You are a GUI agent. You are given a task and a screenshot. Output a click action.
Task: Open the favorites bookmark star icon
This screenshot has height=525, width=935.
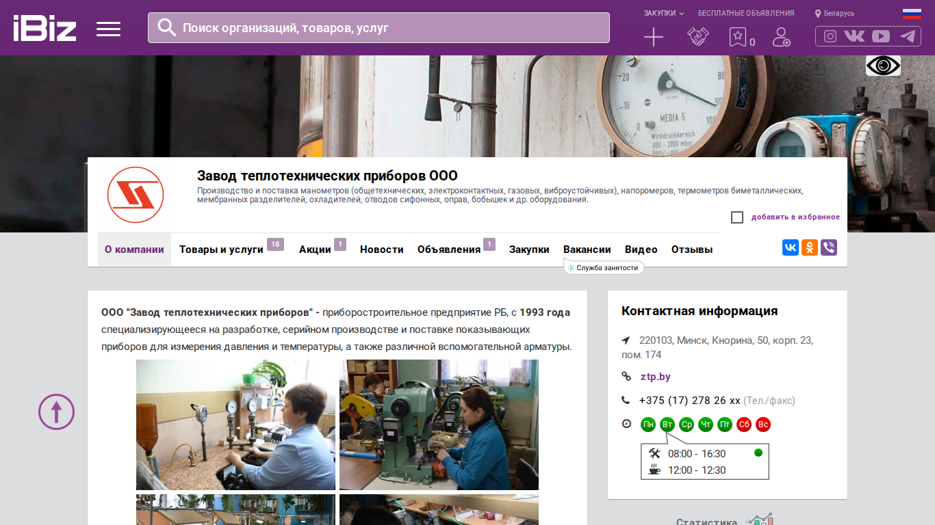click(738, 37)
